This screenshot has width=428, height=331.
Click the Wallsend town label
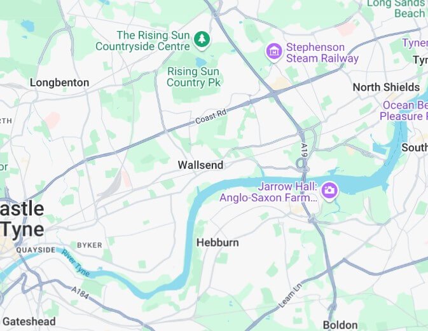[200, 165]
